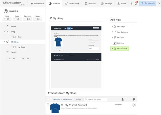Screen dimensions: 161x115
Task: Open the help question mark icon
Action: click(x=131, y=4)
